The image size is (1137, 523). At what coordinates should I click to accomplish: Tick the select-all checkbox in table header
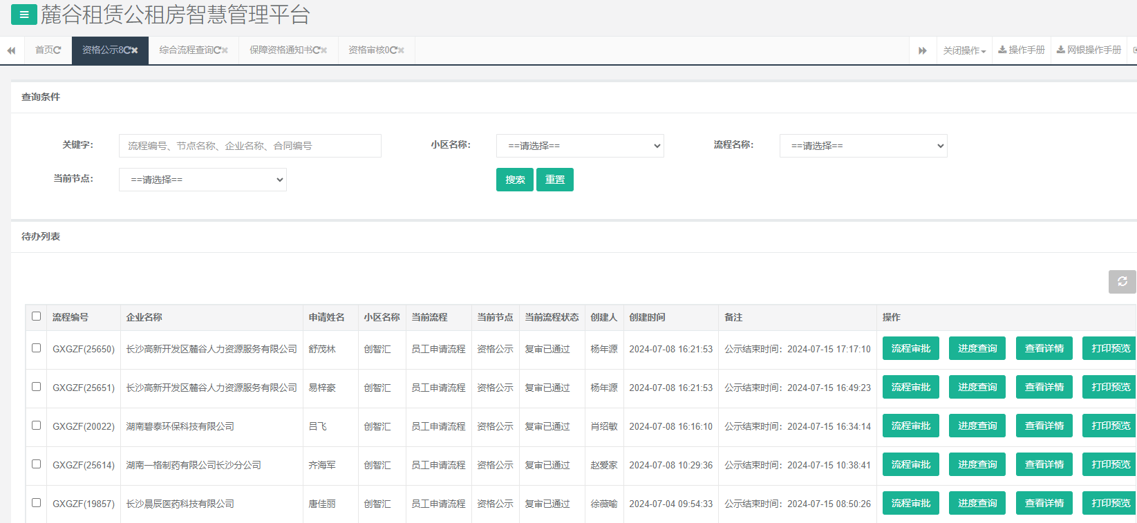point(37,316)
